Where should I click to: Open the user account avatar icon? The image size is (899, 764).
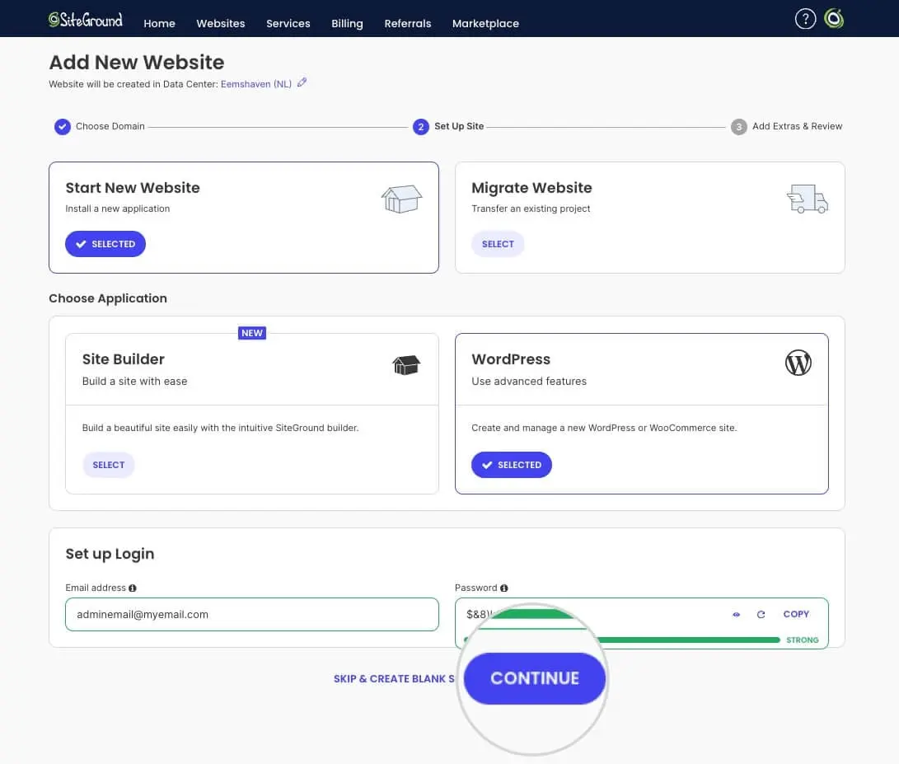click(x=835, y=20)
